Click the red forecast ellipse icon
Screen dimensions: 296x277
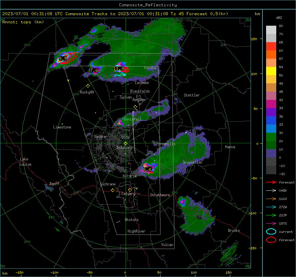click(x=271, y=240)
